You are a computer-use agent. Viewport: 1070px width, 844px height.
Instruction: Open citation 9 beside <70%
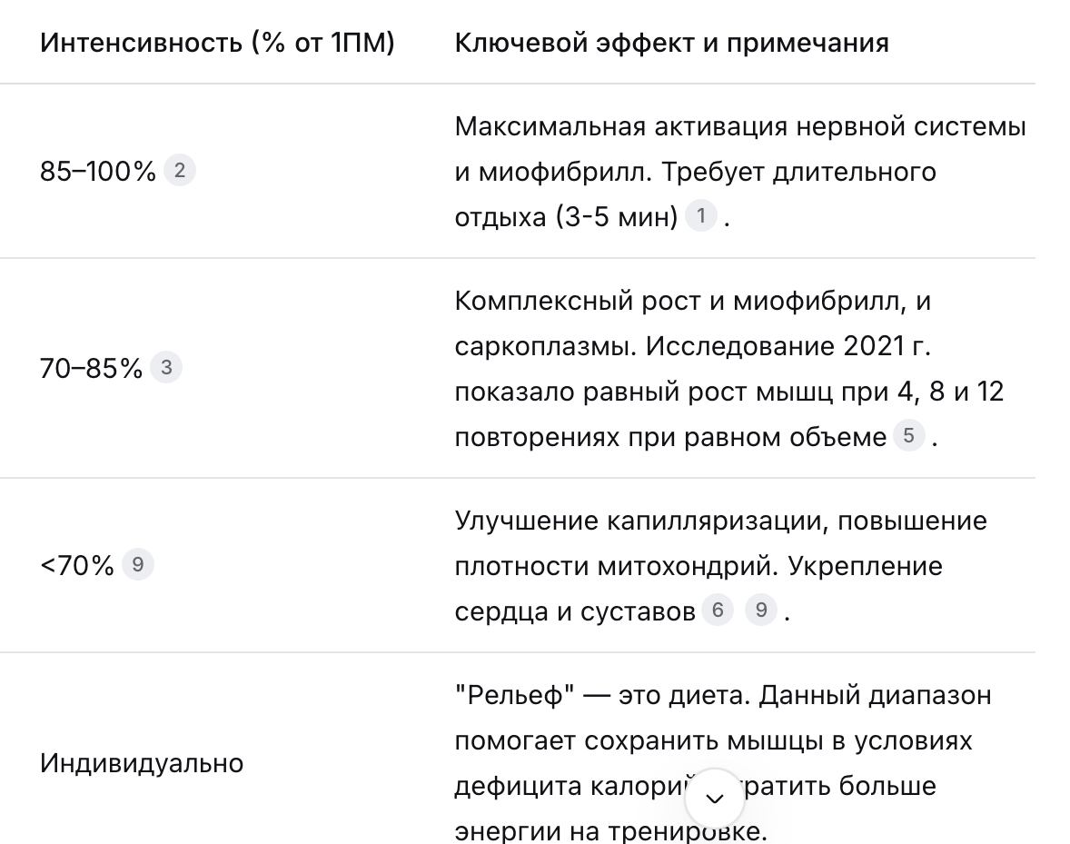click(138, 564)
